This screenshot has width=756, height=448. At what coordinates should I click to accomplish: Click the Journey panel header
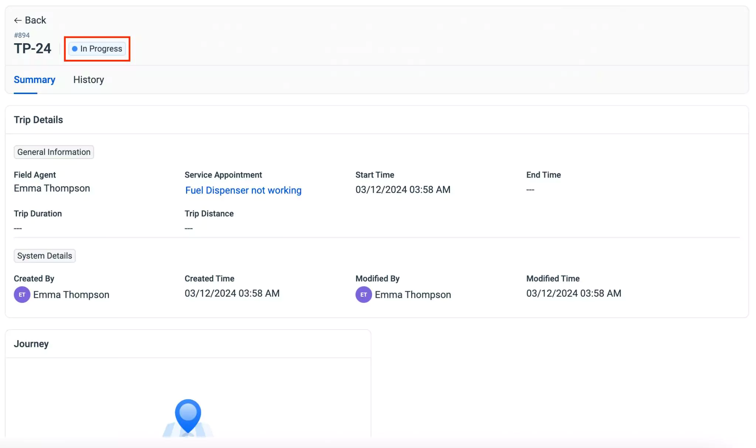(x=31, y=344)
